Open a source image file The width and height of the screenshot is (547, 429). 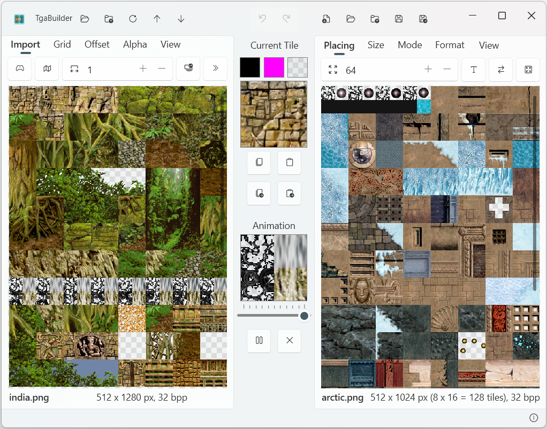pyautogui.click(x=85, y=19)
